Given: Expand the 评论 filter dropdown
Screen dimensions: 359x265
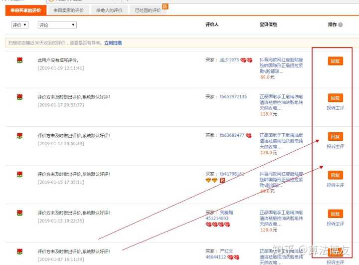Looking at the screenshot, I should (x=57, y=24).
